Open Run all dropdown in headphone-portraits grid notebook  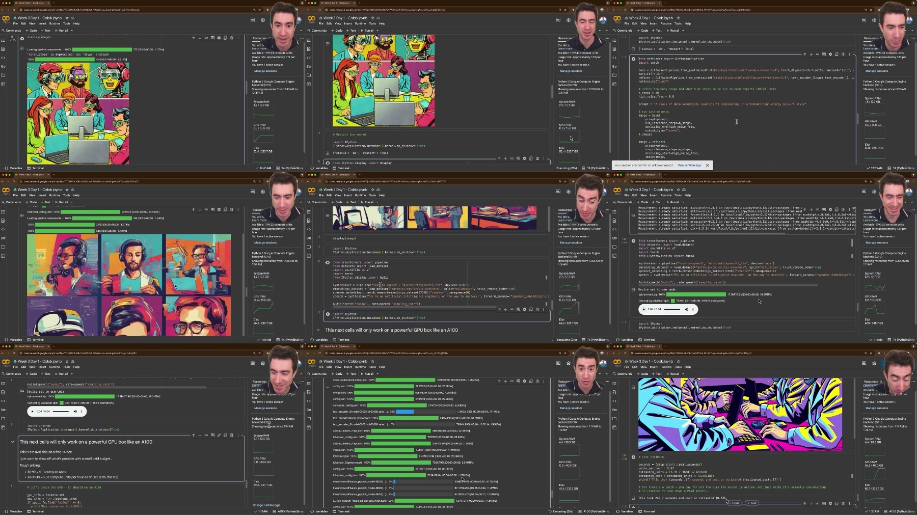(x=71, y=202)
